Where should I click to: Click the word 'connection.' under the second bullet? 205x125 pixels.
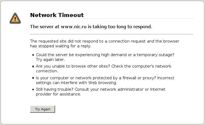tap(47, 71)
